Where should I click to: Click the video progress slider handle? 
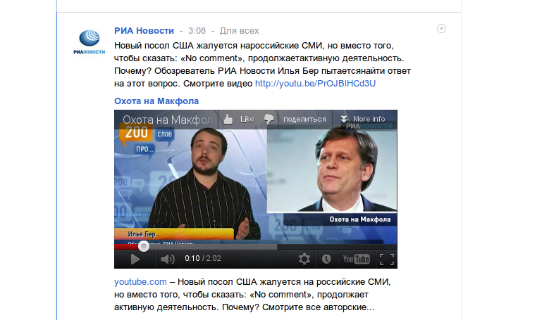point(143,246)
